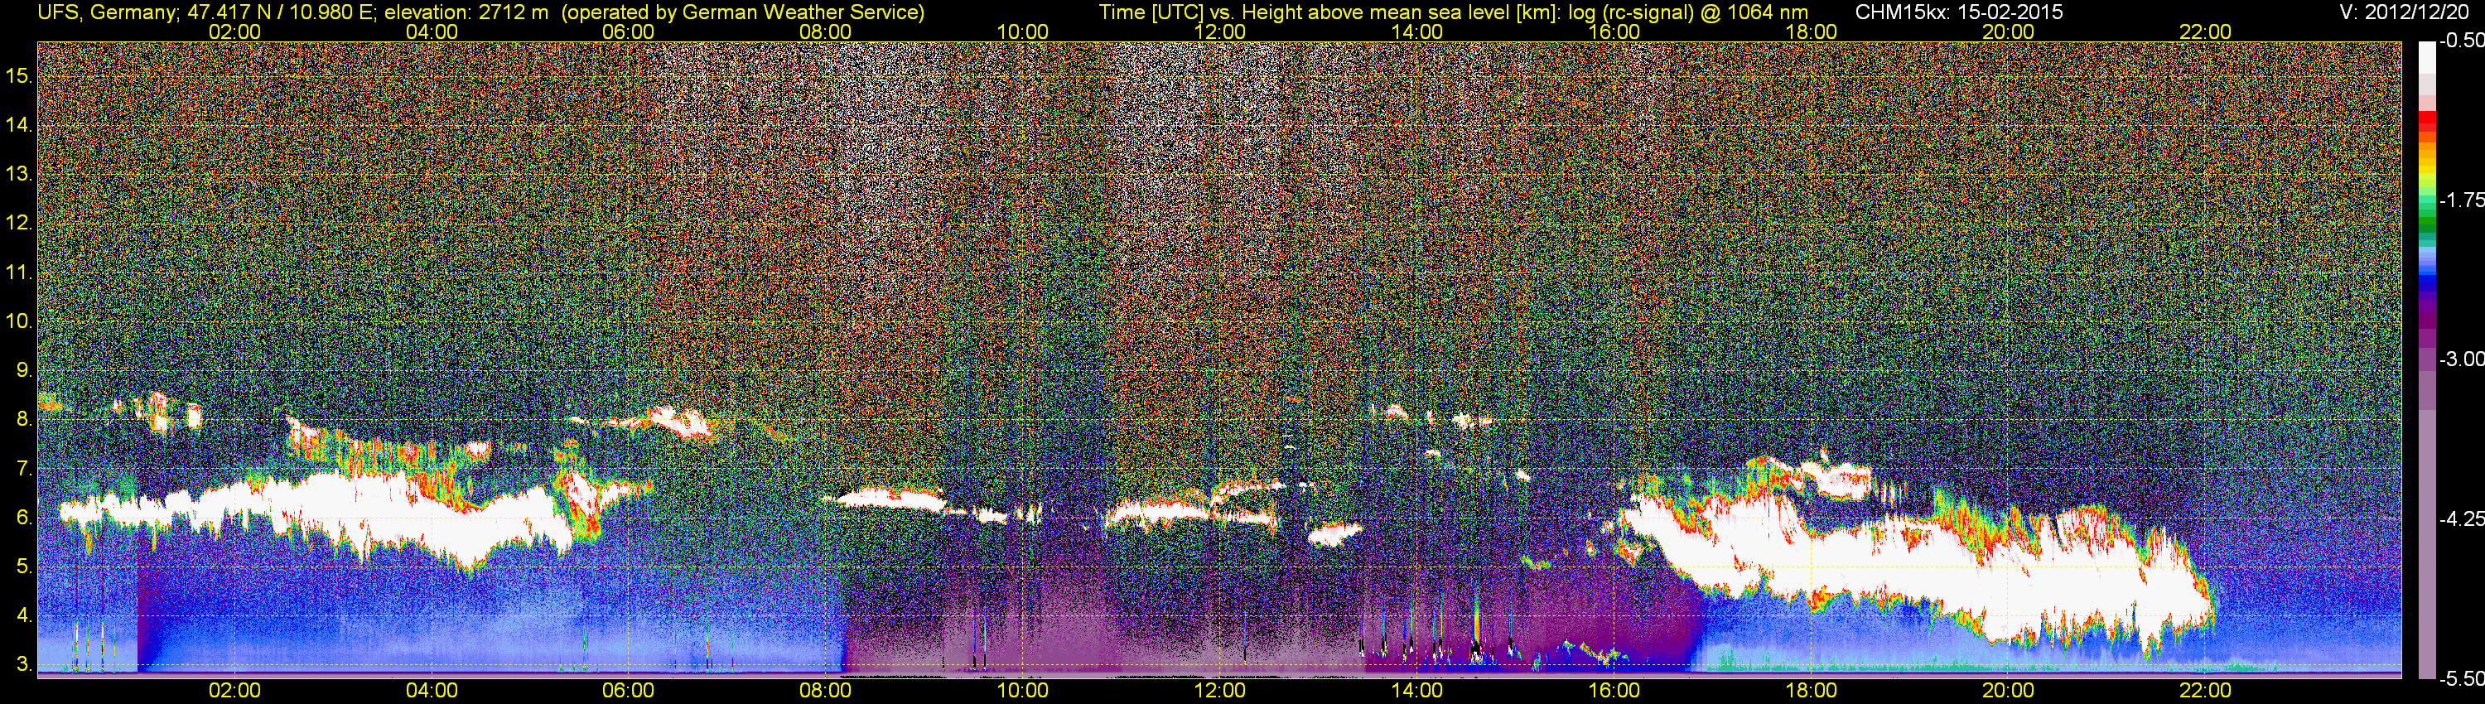Image resolution: width=2485 pixels, height=704 pixels.
Task: Click the 22:00 label on the lower time axis
Action: pos(2205,691)
